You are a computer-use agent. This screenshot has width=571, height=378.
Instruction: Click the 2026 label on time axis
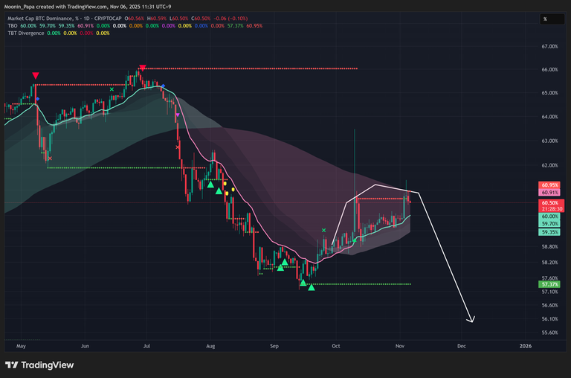coord(525,346)
